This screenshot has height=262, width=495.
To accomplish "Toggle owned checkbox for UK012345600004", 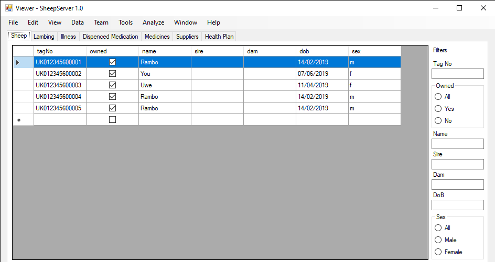I will click(112, 97).
